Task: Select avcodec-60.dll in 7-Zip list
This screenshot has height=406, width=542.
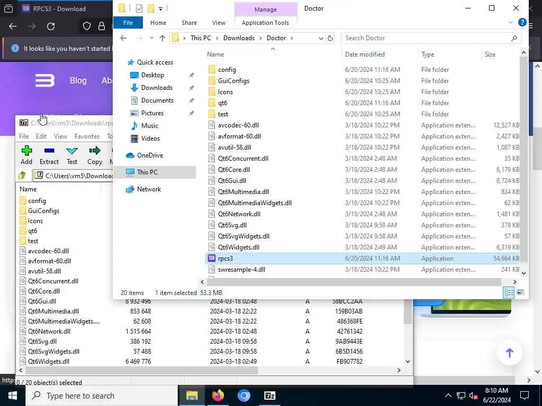Action: tap(48, 251)
